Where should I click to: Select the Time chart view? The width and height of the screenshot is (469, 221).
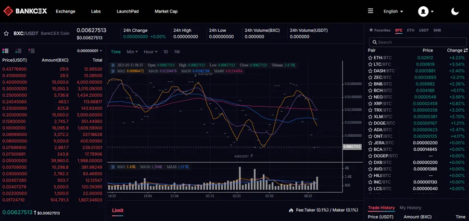coord(116,52)
